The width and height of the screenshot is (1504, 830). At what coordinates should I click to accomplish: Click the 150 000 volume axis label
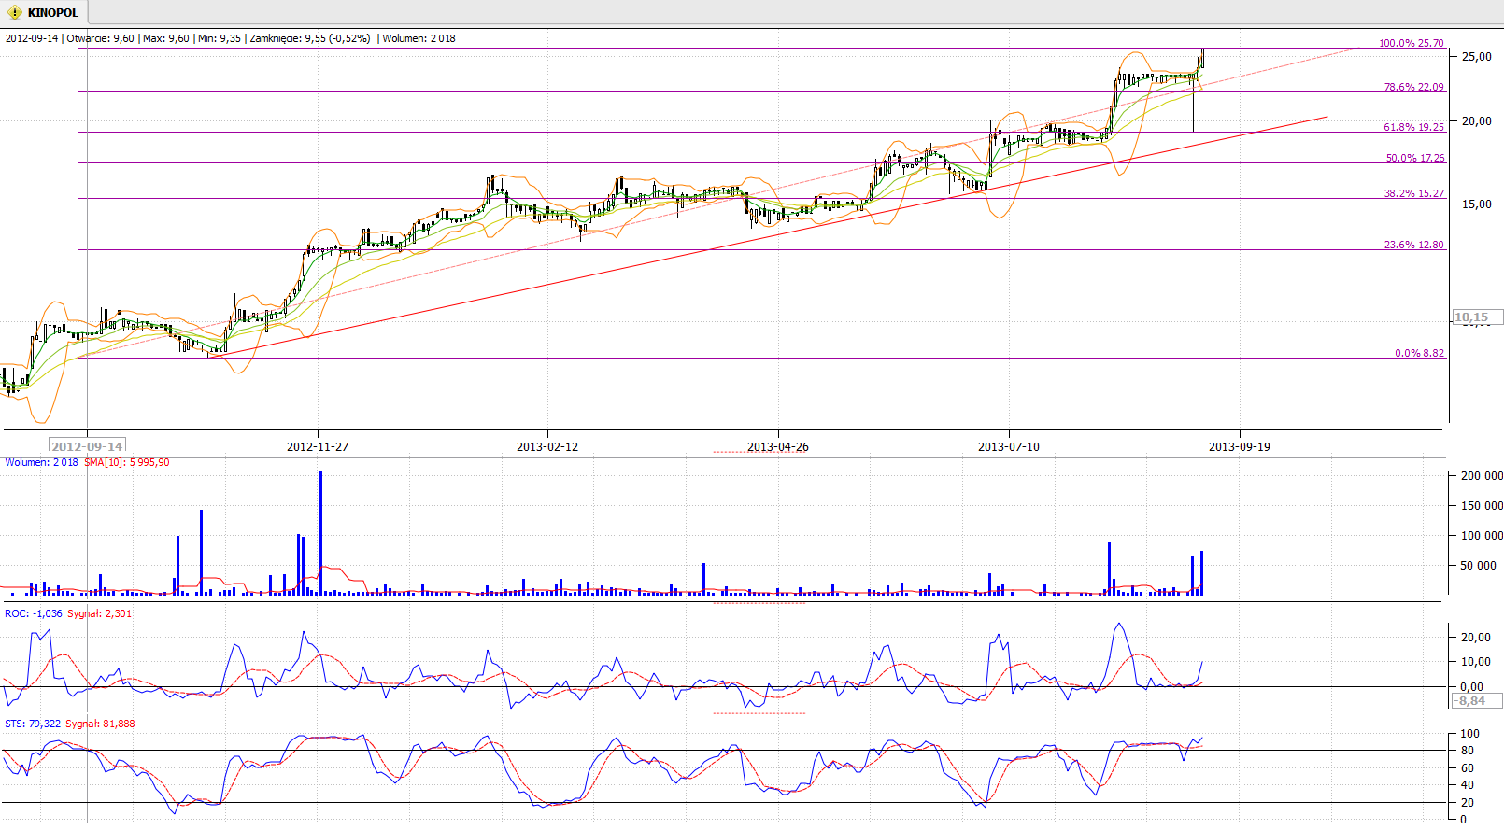pyautogui.click(x=1483, y=506)
